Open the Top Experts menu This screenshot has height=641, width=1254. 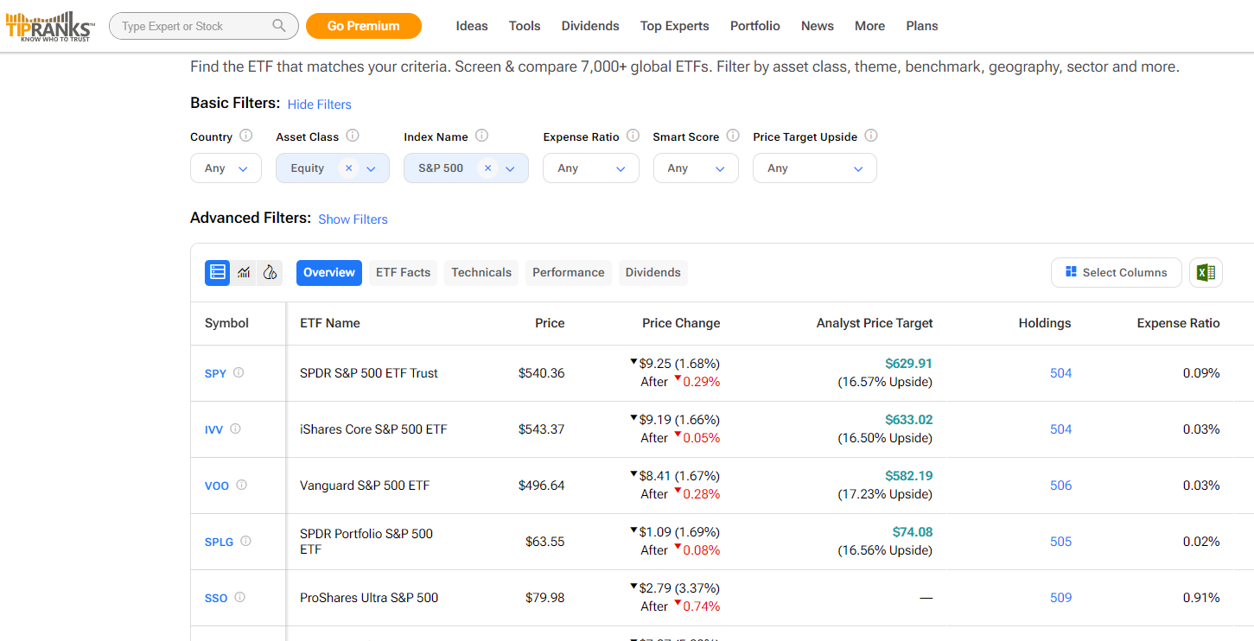pos(675,26)
